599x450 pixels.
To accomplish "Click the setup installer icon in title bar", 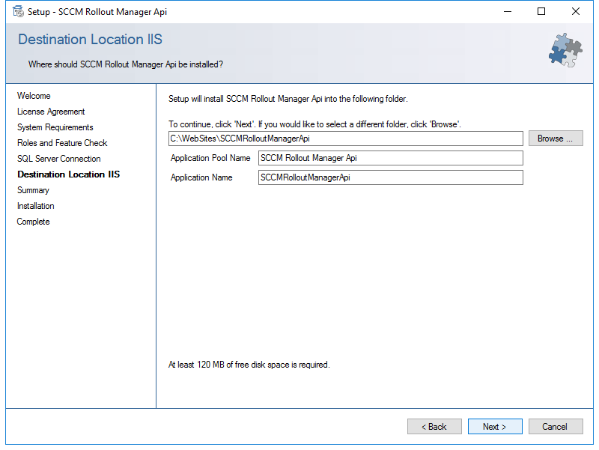I will tap(18, 11).
